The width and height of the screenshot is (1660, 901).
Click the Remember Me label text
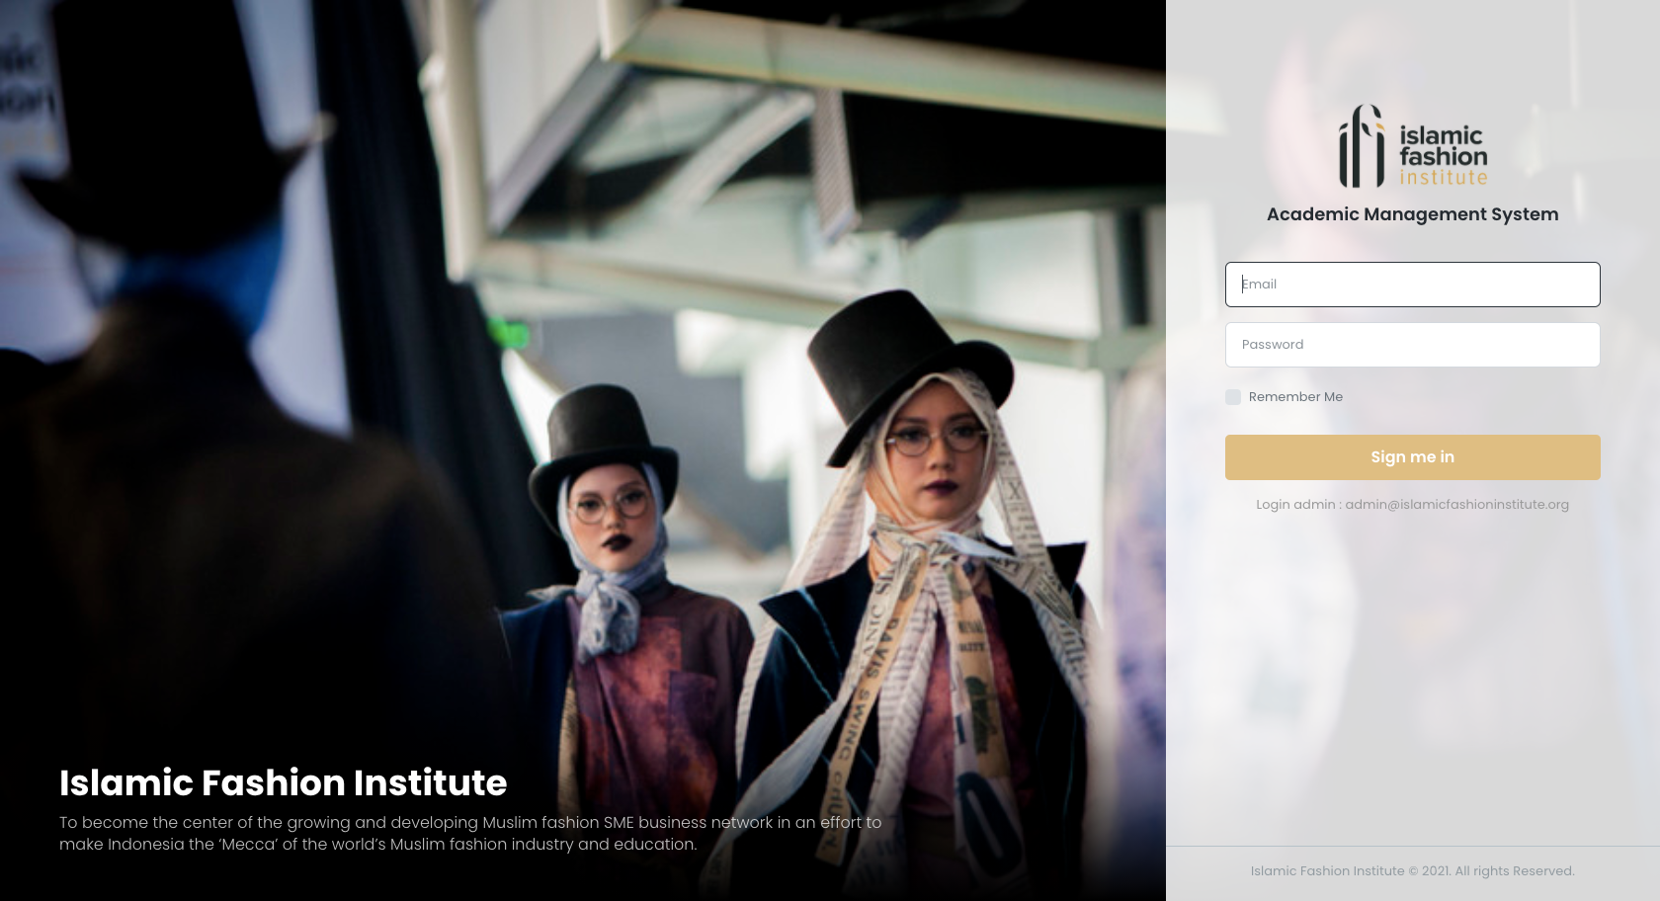click(x=1295, y=397)
